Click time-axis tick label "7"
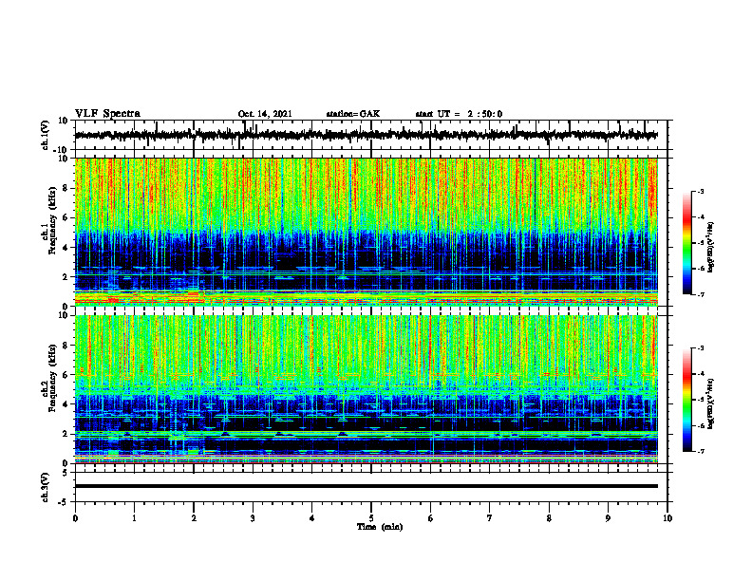Image resolution: width=752 pixels, height=581 pixels. click(490, 518)
